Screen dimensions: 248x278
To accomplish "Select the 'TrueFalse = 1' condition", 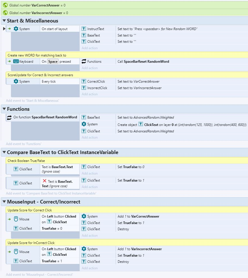I will [52, 261].
